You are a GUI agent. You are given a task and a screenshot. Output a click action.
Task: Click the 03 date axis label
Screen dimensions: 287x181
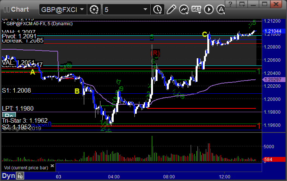tap(59, 177)
